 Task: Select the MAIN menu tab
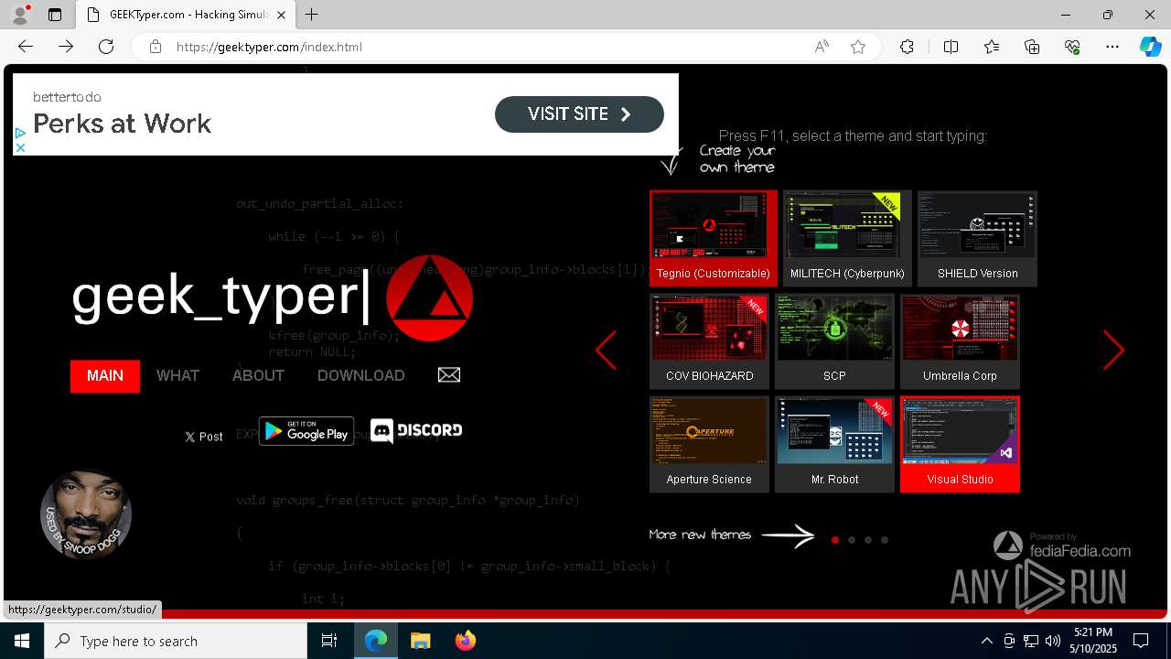pyautogui.click(x=105, y=376)
